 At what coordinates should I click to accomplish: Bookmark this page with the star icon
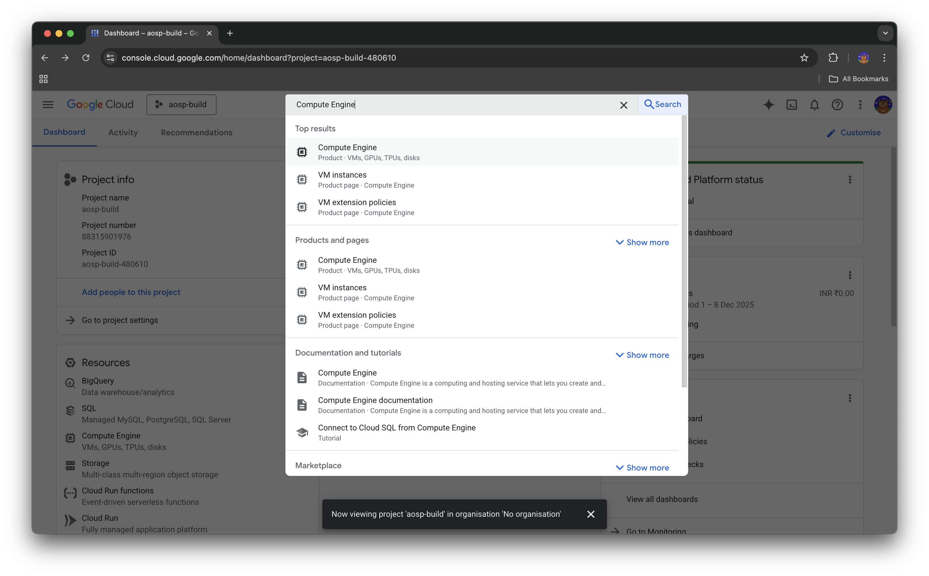coord(804,58)
